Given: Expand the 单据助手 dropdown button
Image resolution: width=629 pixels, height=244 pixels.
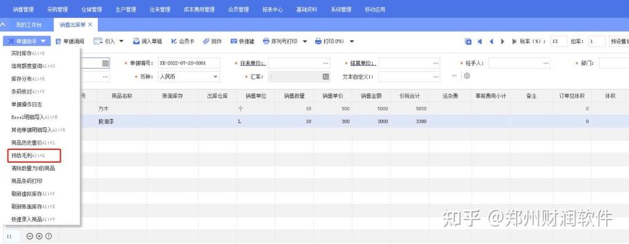Looking at the screenshot, I should pyautogui.click(x=27, y=41).
